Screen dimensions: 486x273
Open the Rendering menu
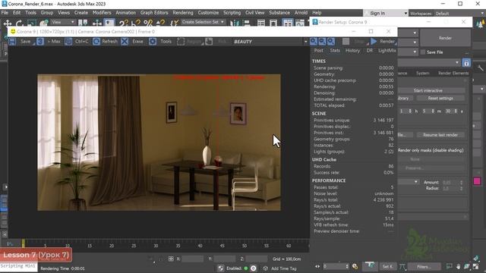[183, 13]
